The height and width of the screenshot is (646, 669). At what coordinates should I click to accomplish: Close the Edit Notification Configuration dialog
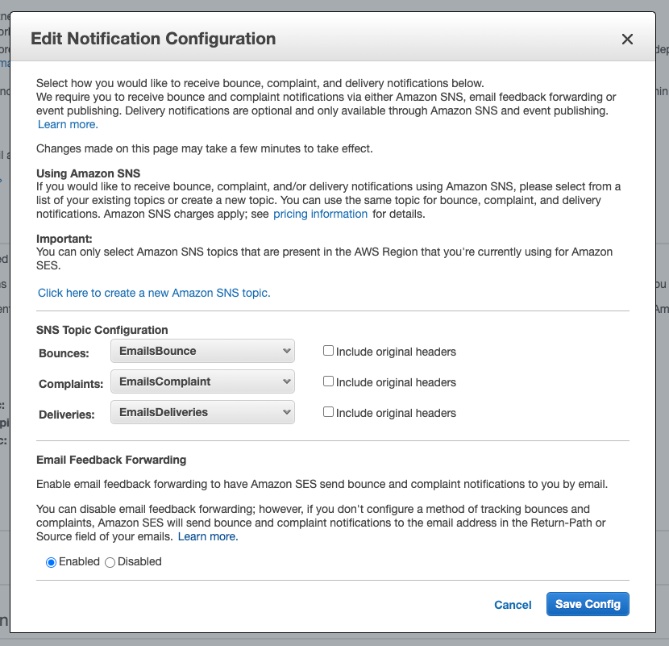pyautogui.click(x=627, y=40)
